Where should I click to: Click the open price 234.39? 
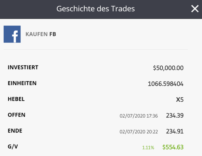(x=175, y=116)
